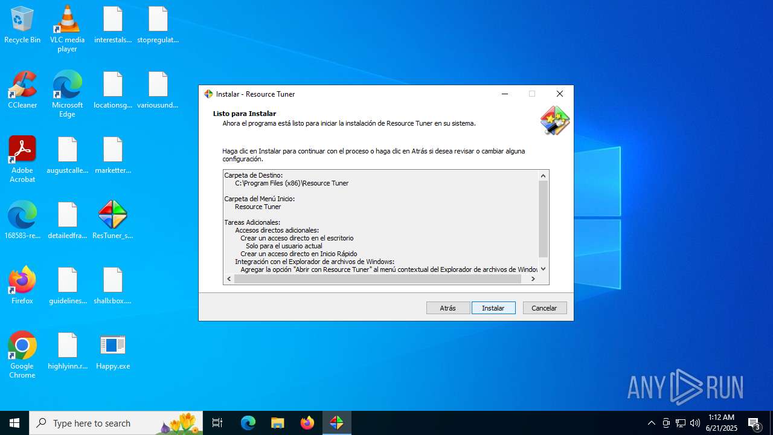Click the 'Carpeta de Destino:' line

click(254, 175)
